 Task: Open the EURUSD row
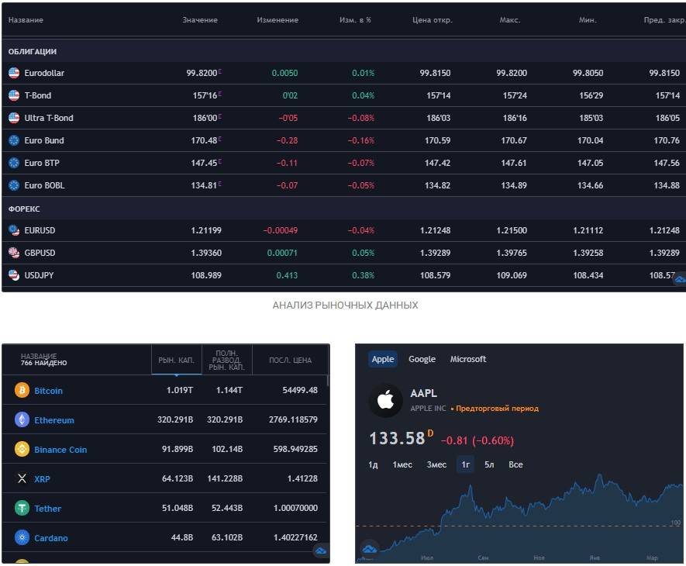coord(40,230)
